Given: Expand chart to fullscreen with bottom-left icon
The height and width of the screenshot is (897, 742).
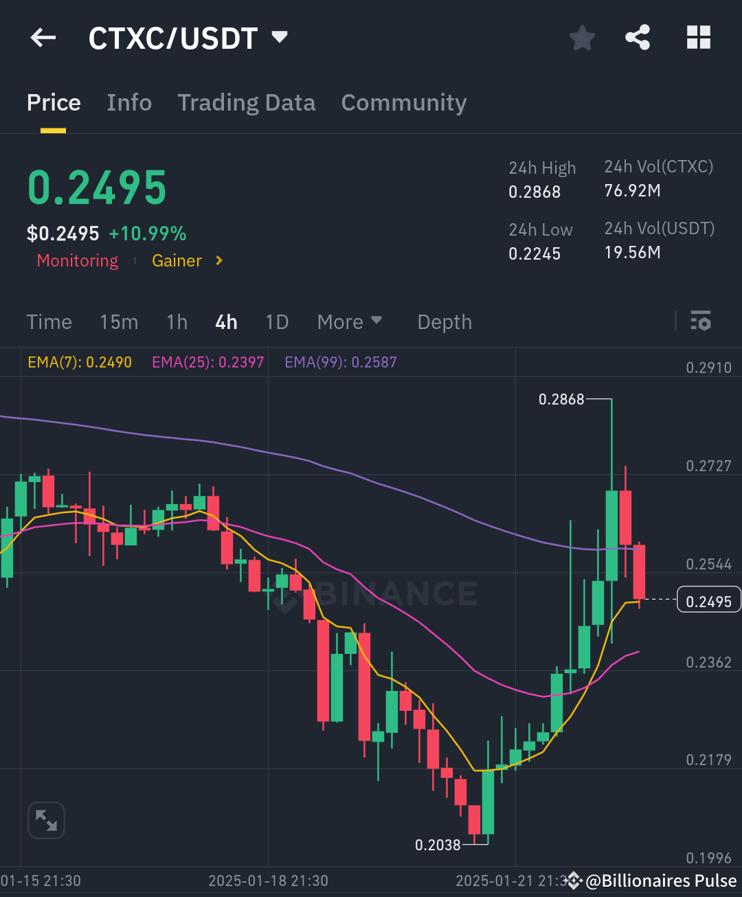Looking at the screenshot, I should click(46, 820).
